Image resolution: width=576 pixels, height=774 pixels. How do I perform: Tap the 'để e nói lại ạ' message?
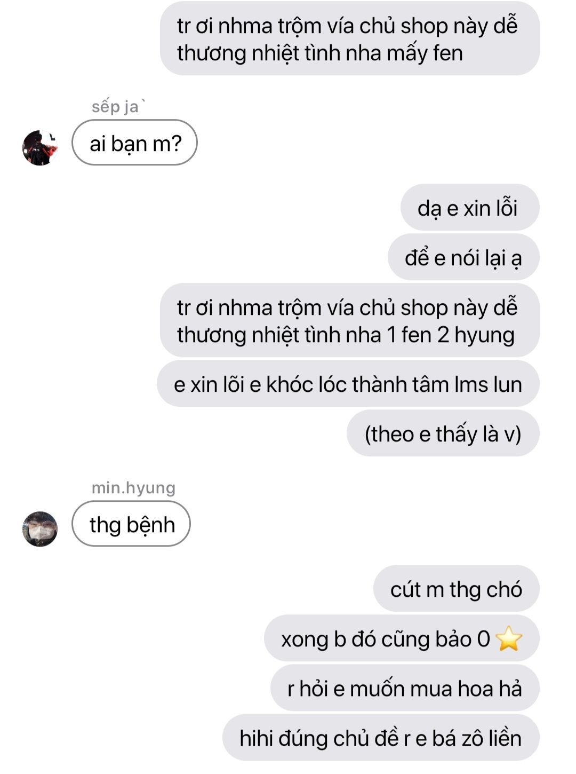(x=463, y=257)
